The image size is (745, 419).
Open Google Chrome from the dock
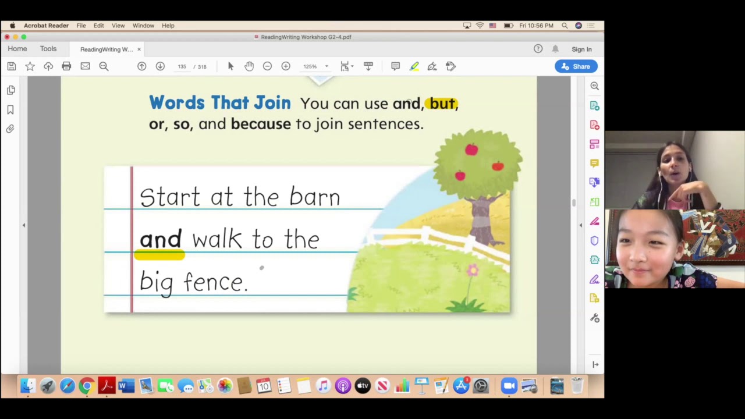86,385
